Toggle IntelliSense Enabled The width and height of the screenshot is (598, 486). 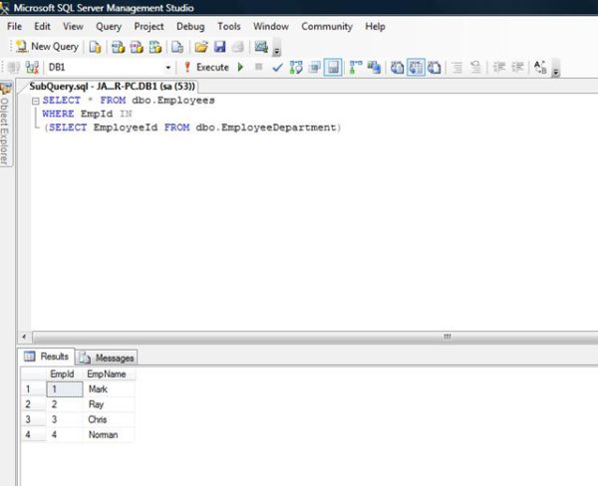pos(333,68)
